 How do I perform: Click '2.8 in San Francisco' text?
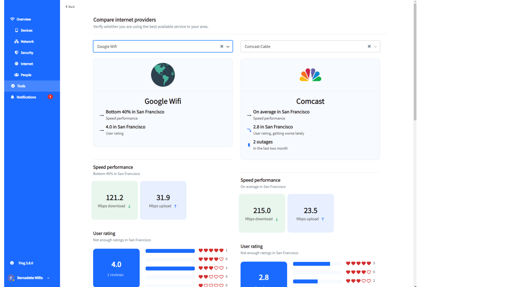pyautogui.click(x=273, y=127)
